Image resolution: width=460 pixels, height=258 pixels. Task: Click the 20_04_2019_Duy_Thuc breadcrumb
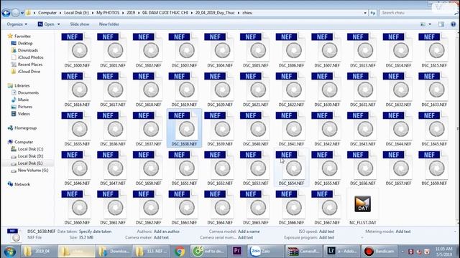[215, 13]
